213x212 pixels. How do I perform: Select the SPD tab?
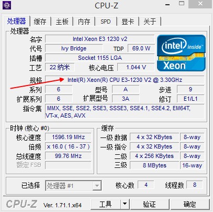coord(106,22)
